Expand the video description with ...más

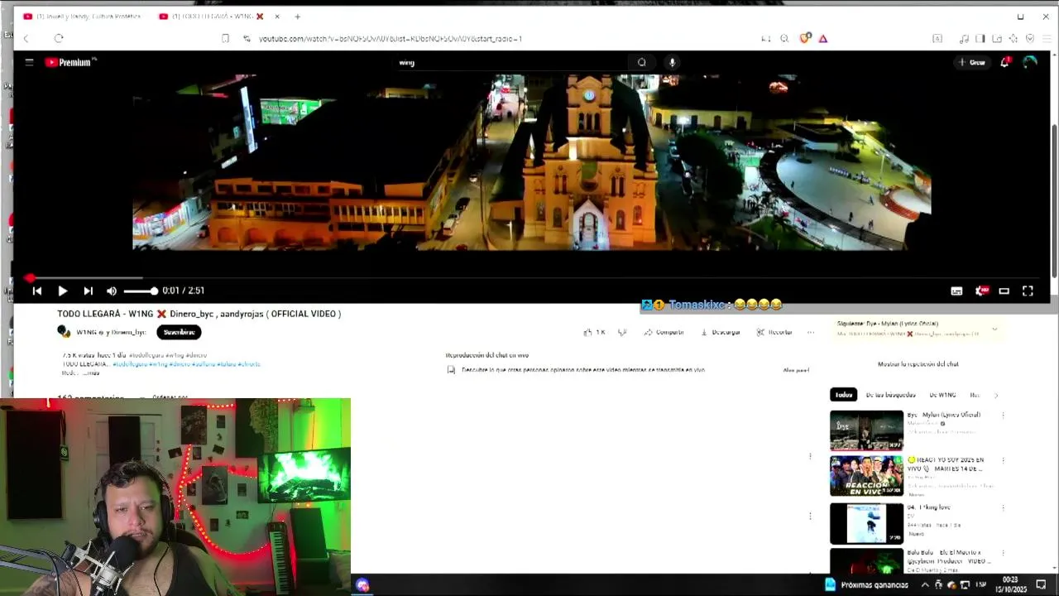coord(91,372)
